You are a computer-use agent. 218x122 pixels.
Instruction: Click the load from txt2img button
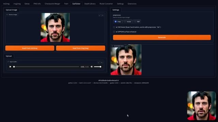[x=30, y=48]
